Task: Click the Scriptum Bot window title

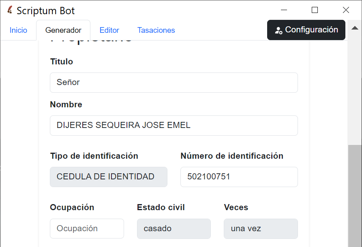Action: pyautogui.click(x=46, y=11)
